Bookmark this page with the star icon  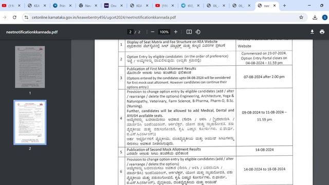pyautogui.click(x=301, y=17)
